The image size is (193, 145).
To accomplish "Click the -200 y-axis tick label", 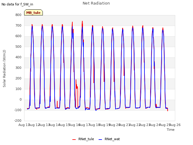I will click(18, 121).
